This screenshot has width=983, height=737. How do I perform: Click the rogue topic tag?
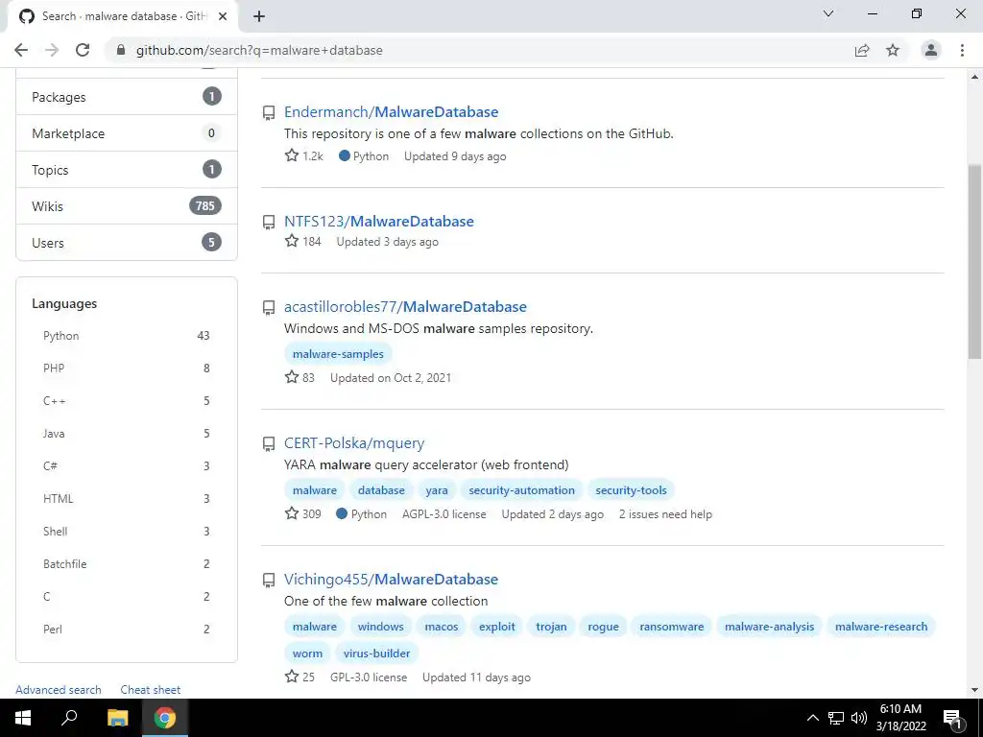(x=603, y=627)
